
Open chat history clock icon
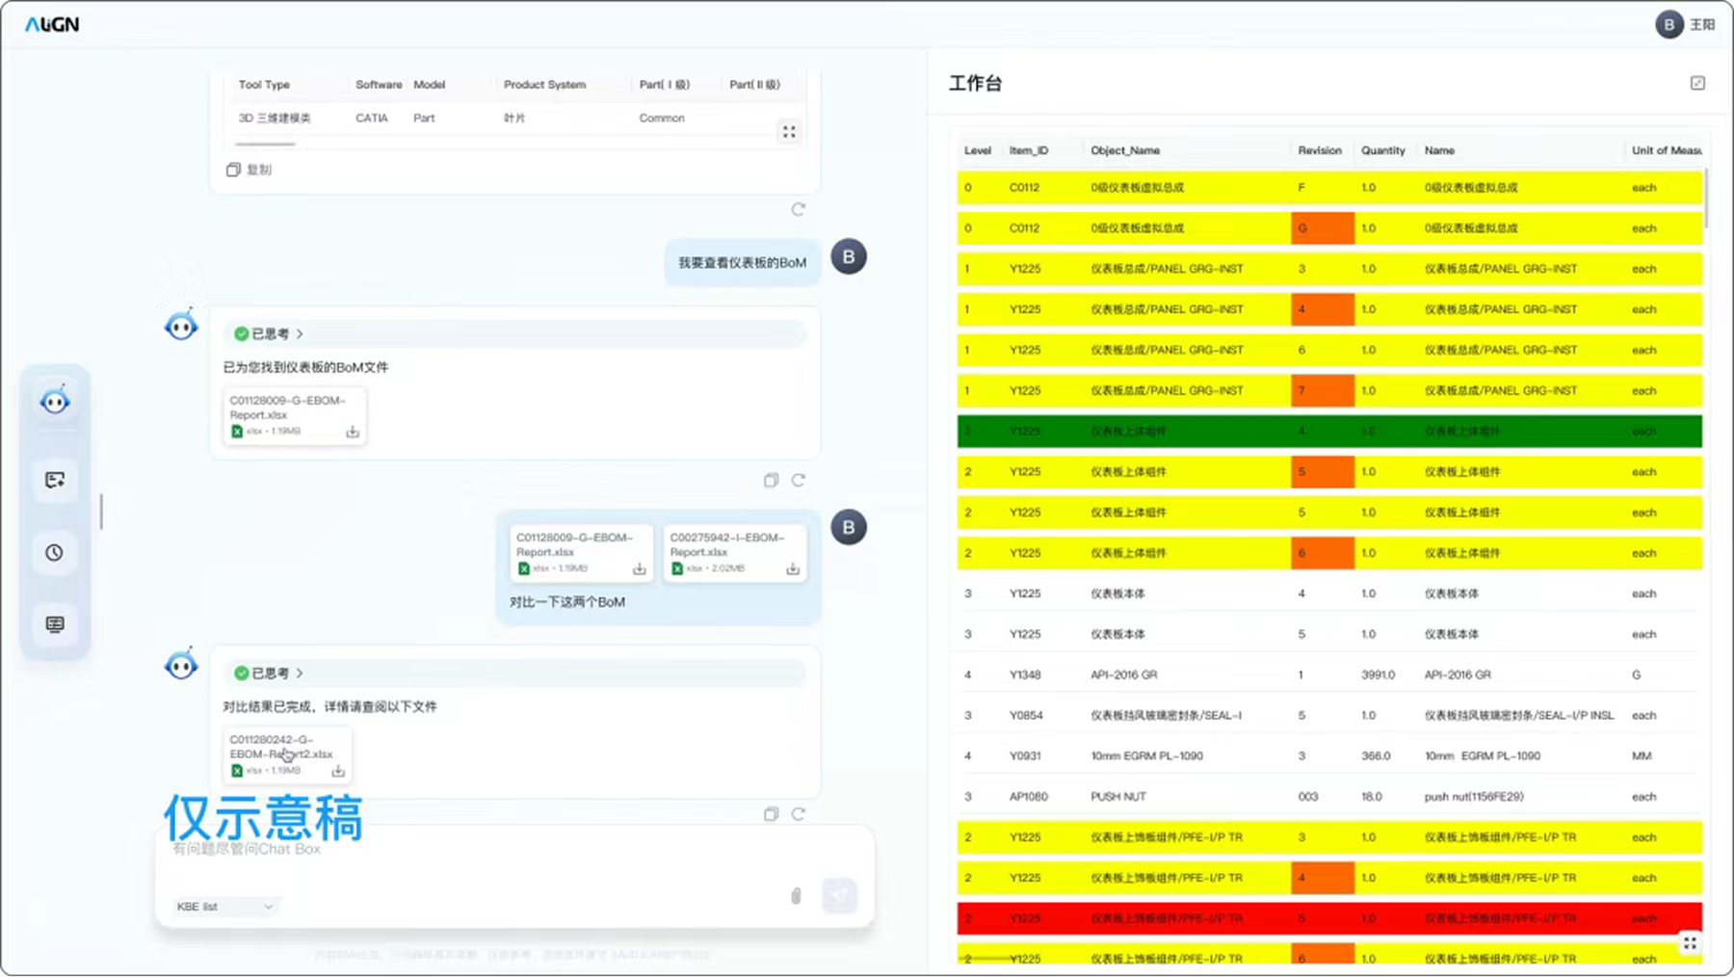[x=55, y=553]
